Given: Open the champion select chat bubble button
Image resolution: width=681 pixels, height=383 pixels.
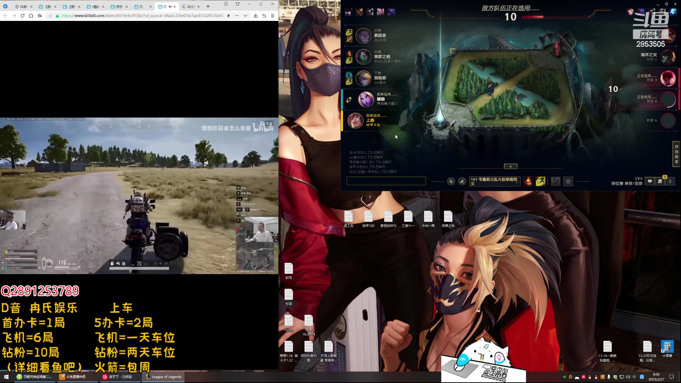Looking at the screenshot, I should 650,181.
